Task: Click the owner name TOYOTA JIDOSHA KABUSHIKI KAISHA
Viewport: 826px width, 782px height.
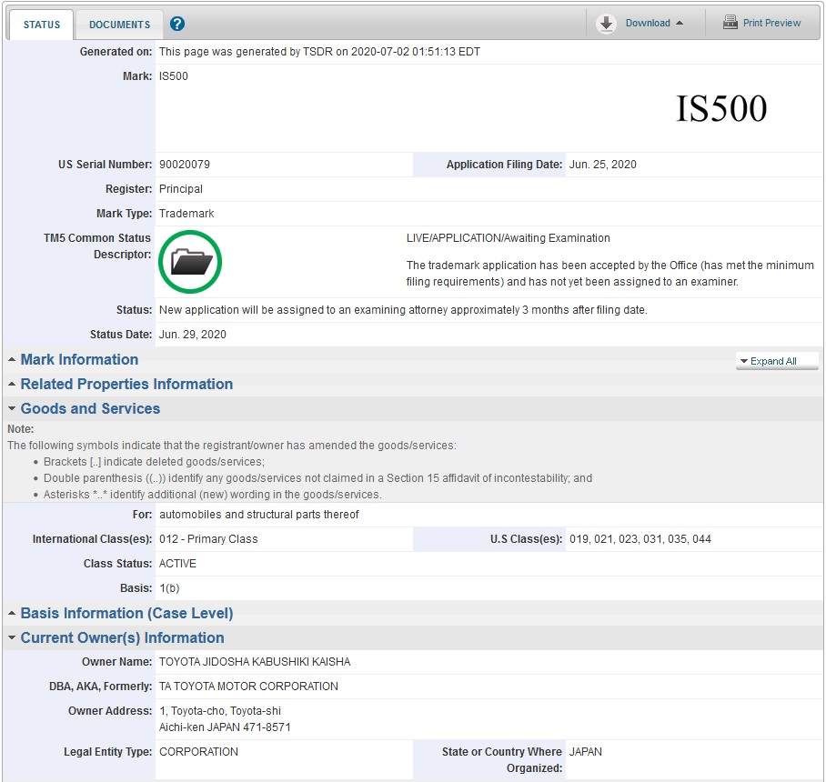Action: tap(255, 662)
